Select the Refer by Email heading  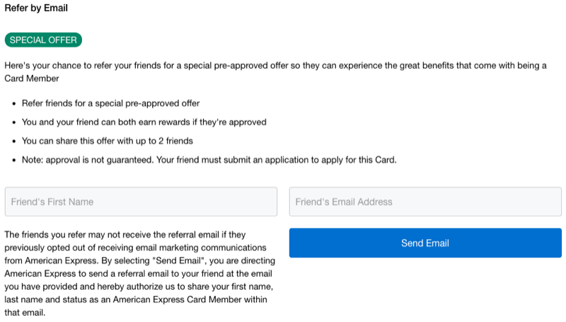(x=36, y=8)
